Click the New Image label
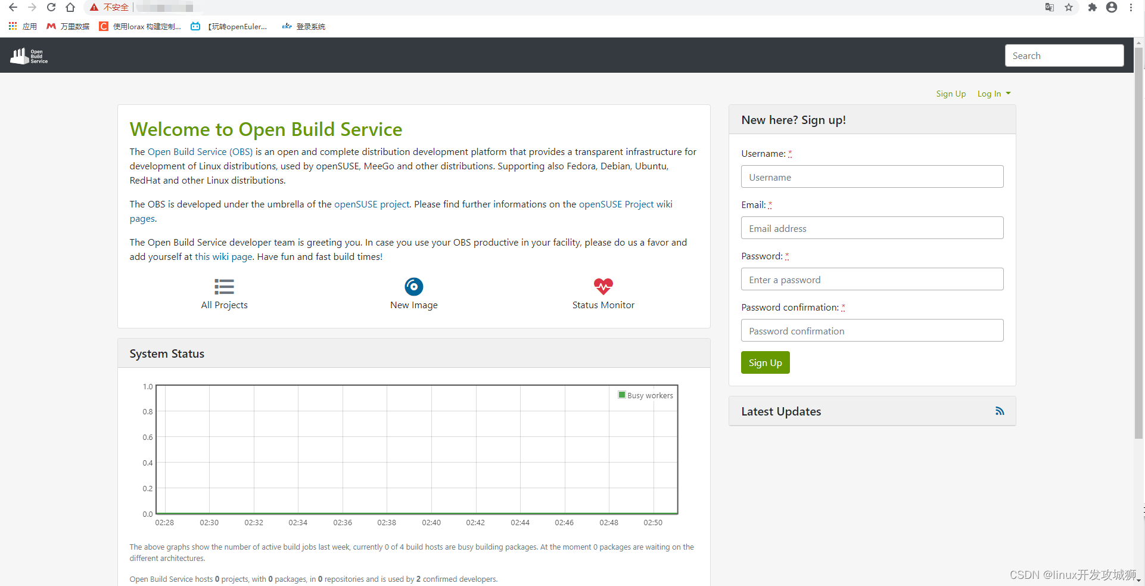Screen dimensions: 1145x586 413,305
